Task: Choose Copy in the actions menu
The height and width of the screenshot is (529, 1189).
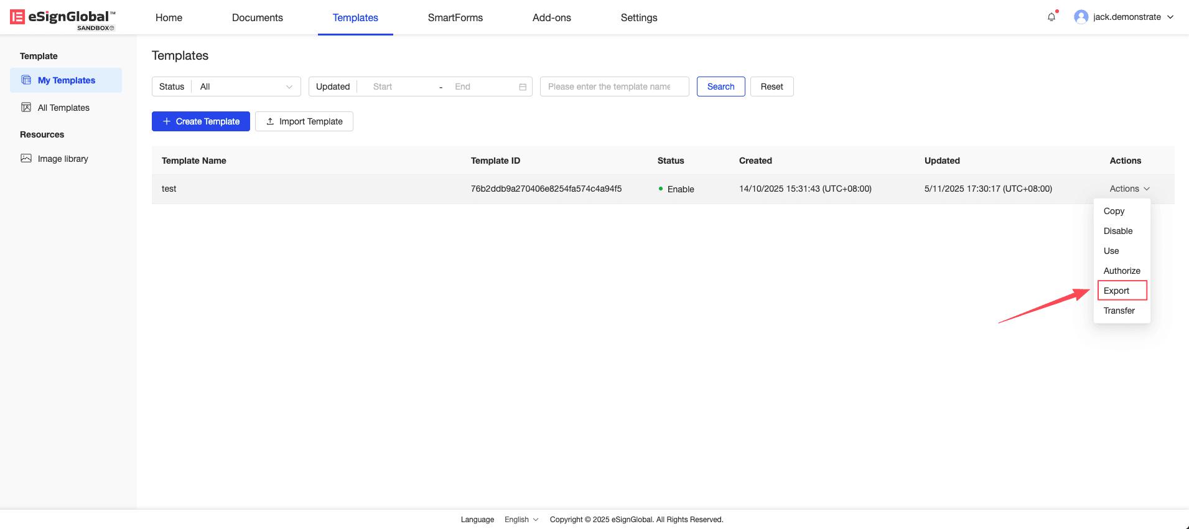Action: 1114,211
